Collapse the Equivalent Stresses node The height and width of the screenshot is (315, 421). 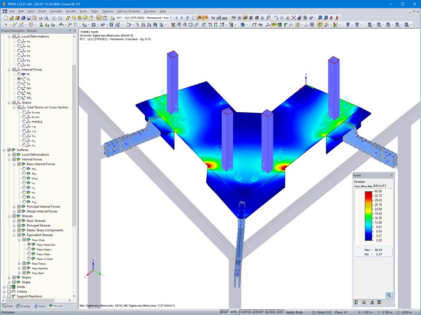pos(14,235)
